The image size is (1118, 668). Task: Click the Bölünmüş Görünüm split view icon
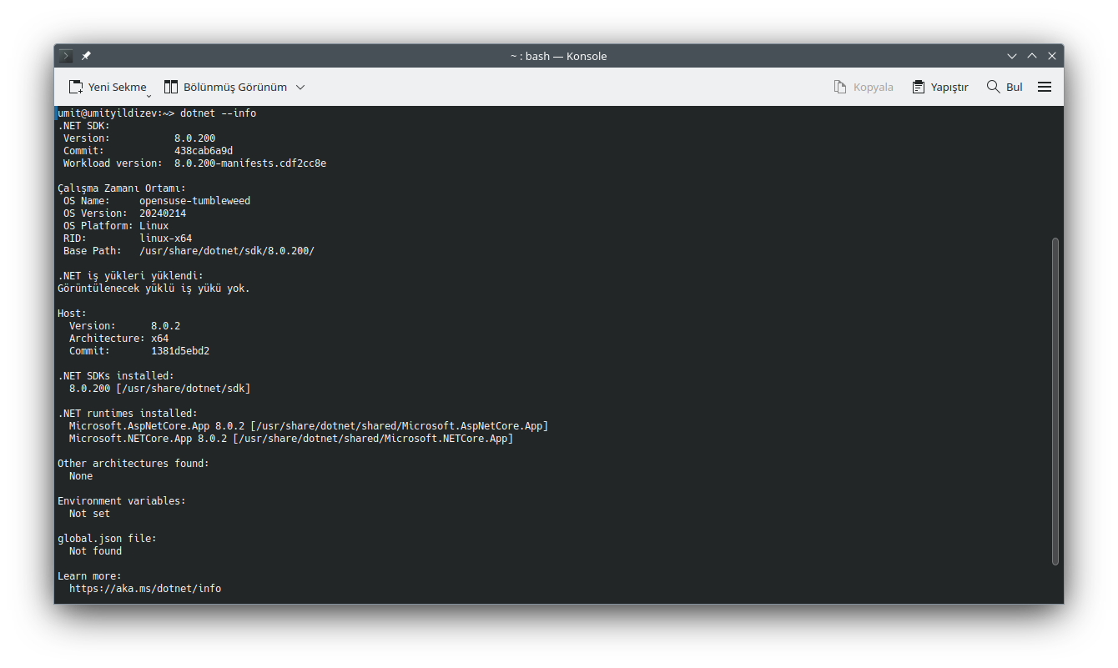(169, 86)
